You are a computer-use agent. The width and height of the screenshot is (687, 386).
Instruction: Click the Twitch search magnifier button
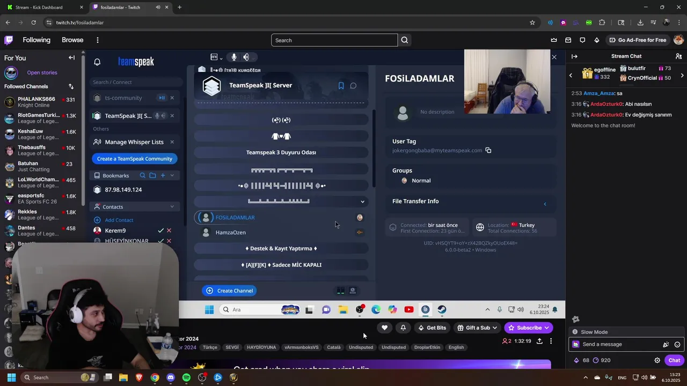tap(405, 40)
